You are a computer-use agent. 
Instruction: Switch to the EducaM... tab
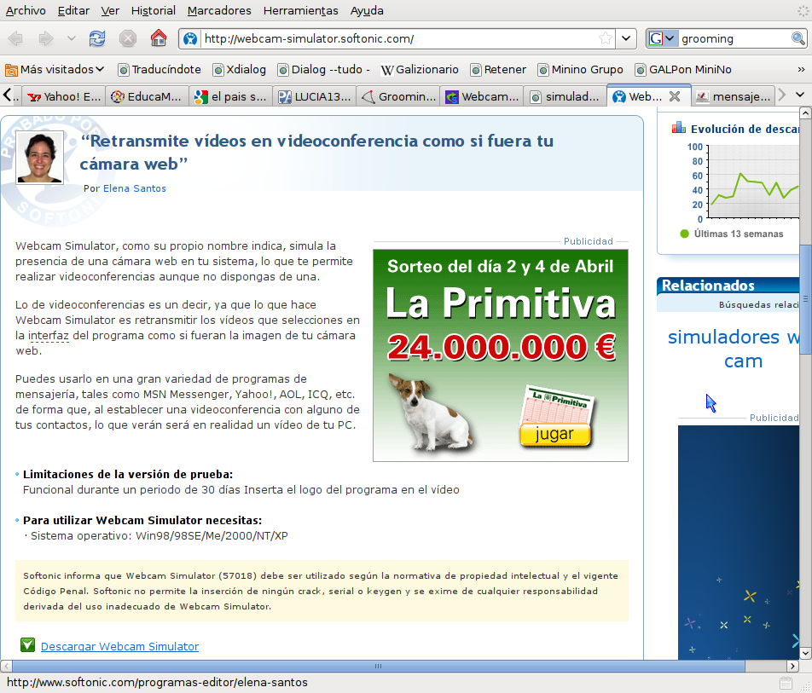[x=147, y=96]
